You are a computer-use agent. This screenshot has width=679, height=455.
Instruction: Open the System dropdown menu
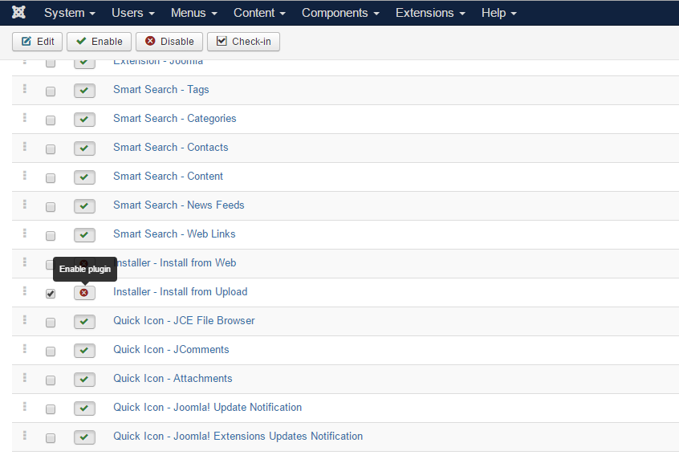(70, 13)
